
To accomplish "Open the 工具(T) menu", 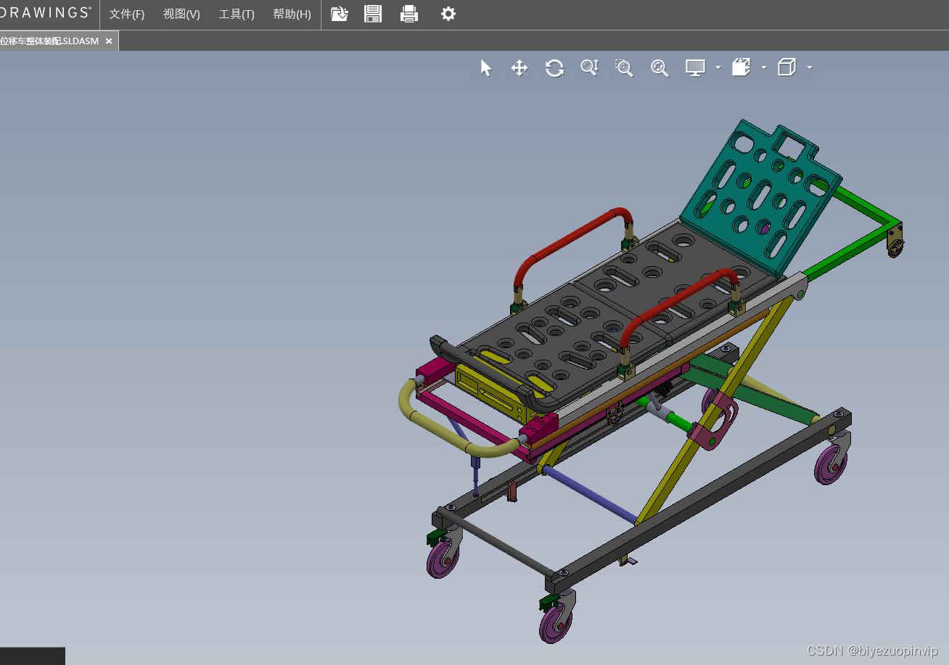I will click(237, 15).
